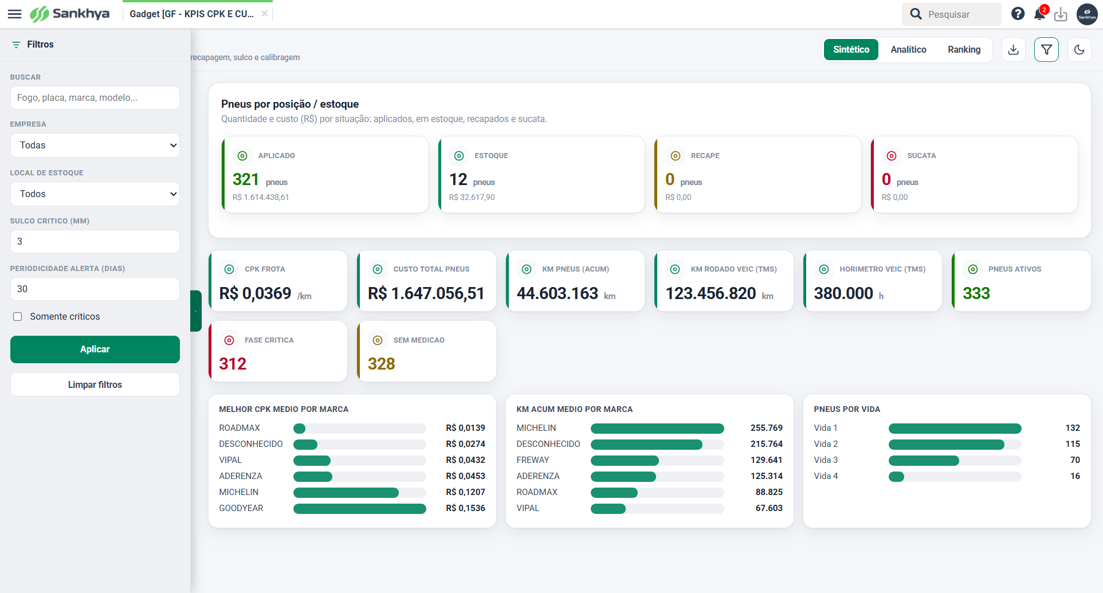Select the Sintético view
The image size is (1103, 593).
point(851,50)
